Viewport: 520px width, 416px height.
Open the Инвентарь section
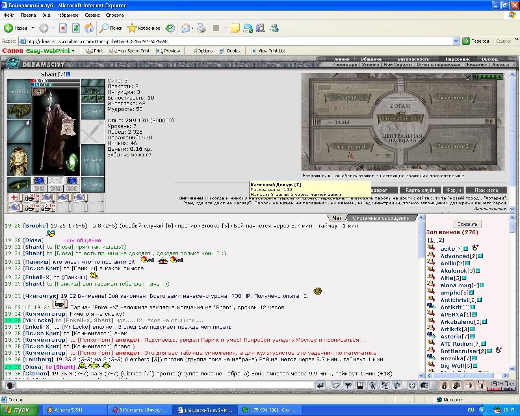[344, 64]
